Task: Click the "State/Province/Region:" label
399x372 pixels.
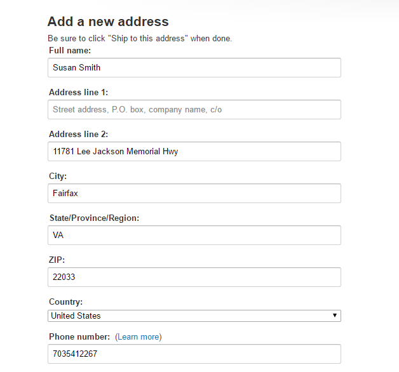Action: tap(94, 218)
